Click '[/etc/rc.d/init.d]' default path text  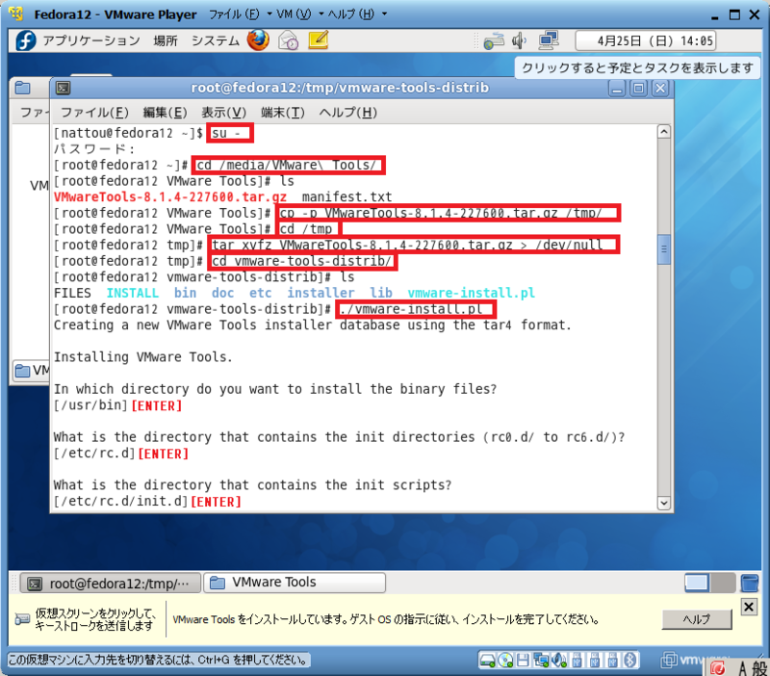click(121, 502)
